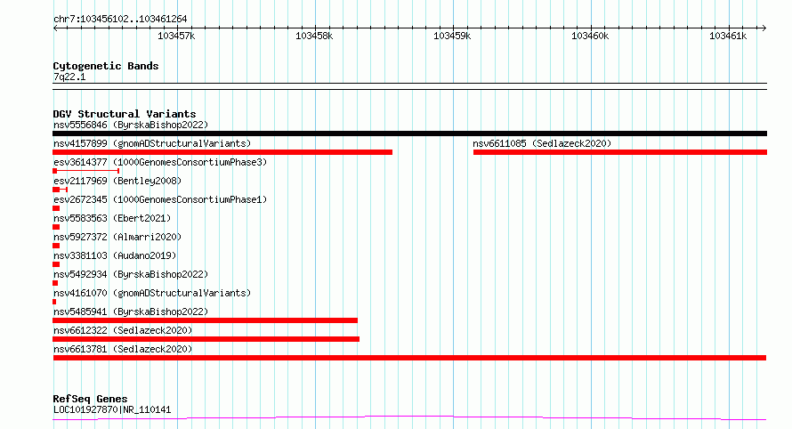This screenshot has height=429, width=792.
Task: Select the esv2117969 small red variant glyph
Action: 61,190
